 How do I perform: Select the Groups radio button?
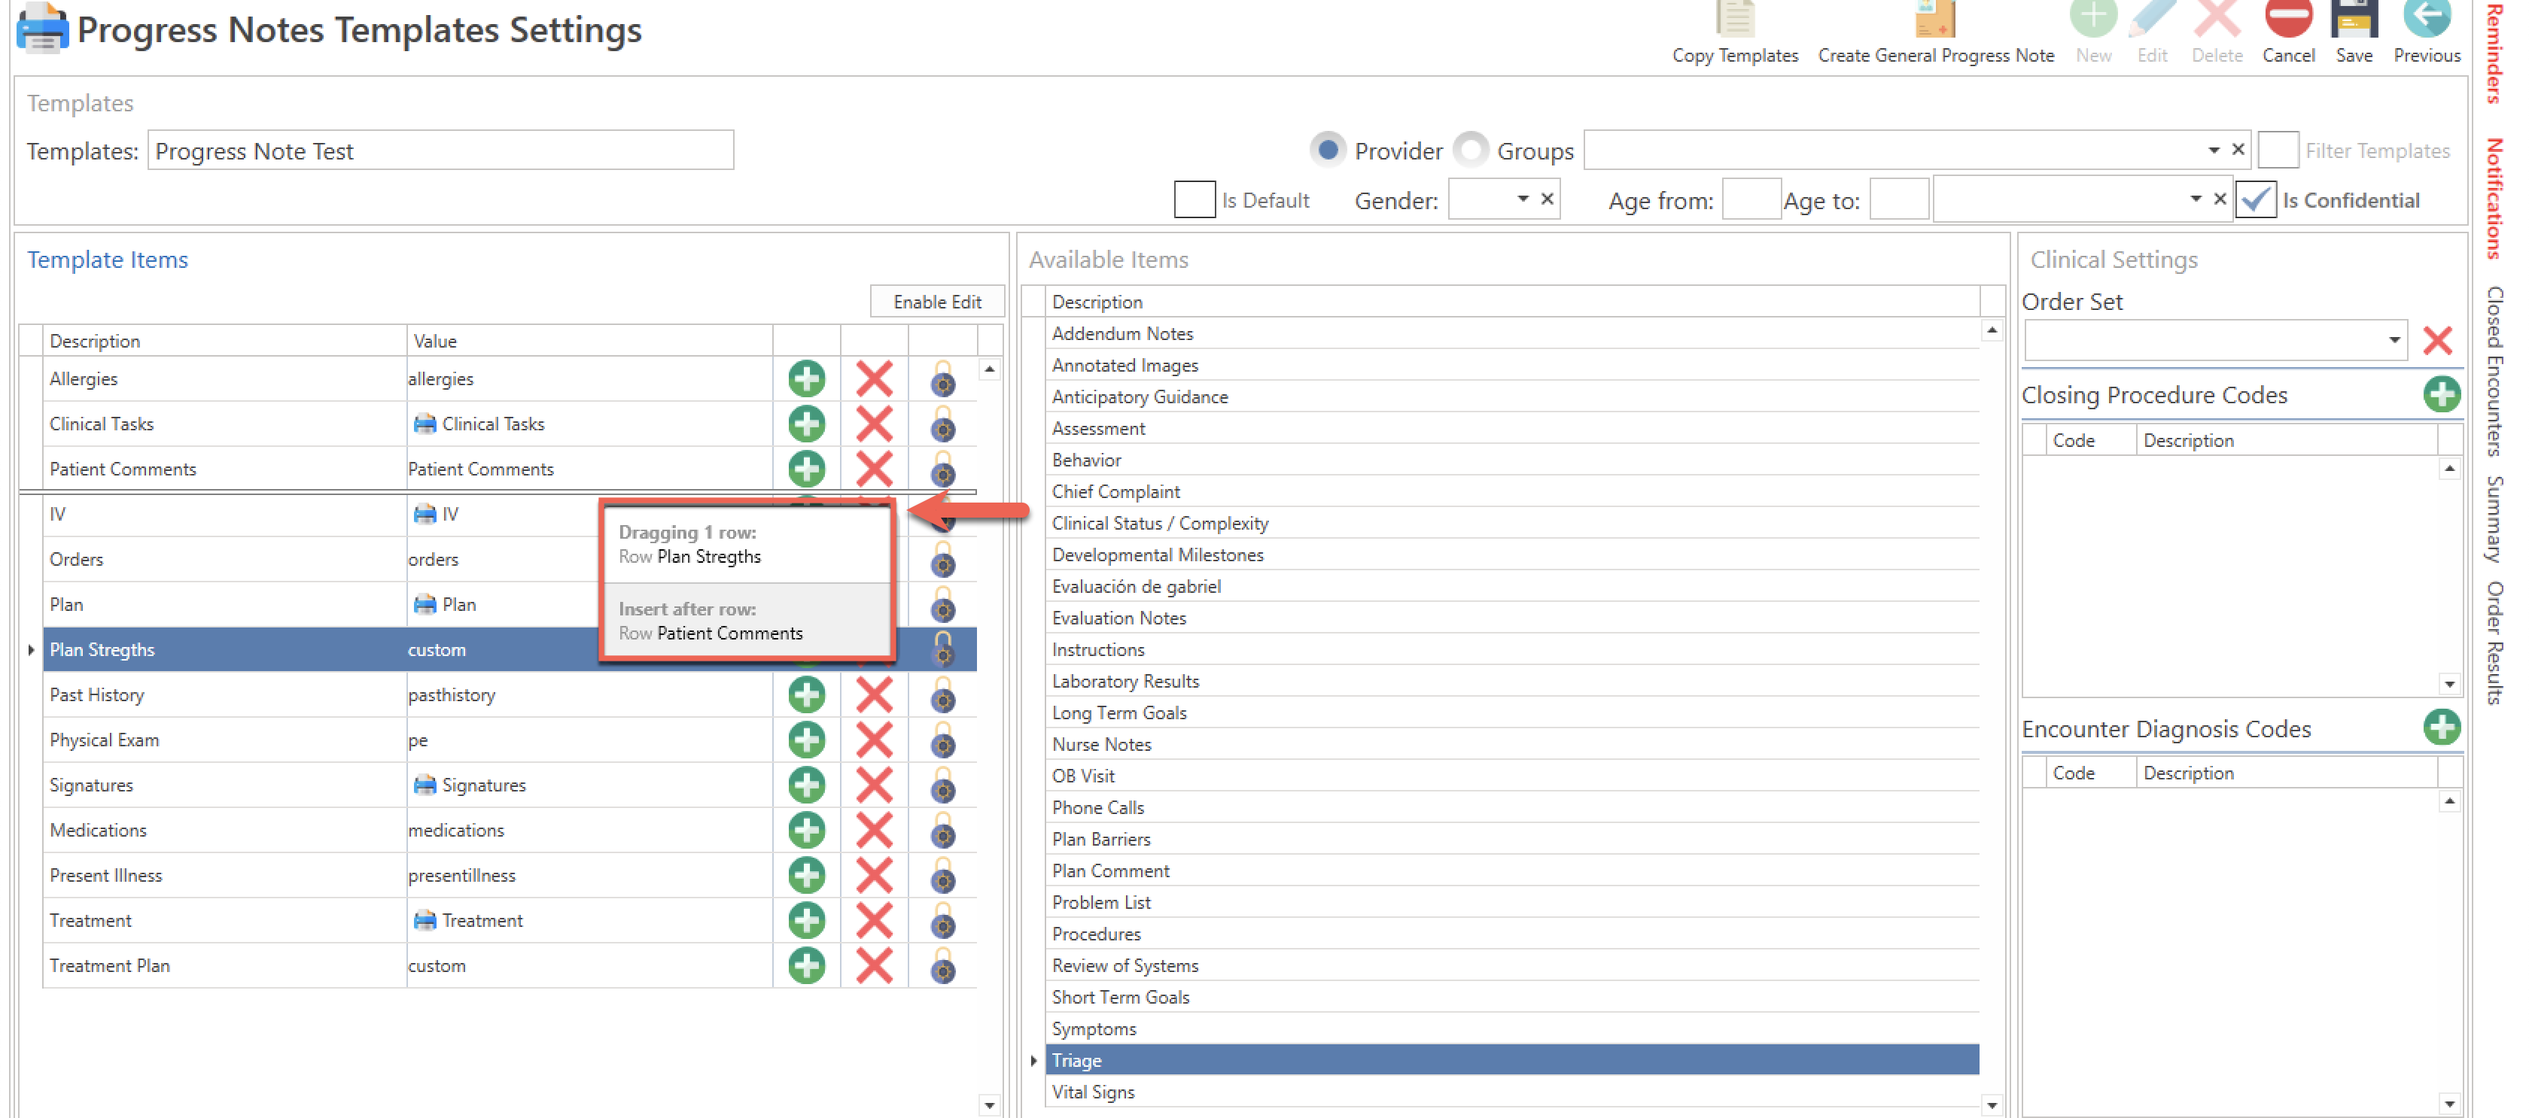coord(1470,150)
